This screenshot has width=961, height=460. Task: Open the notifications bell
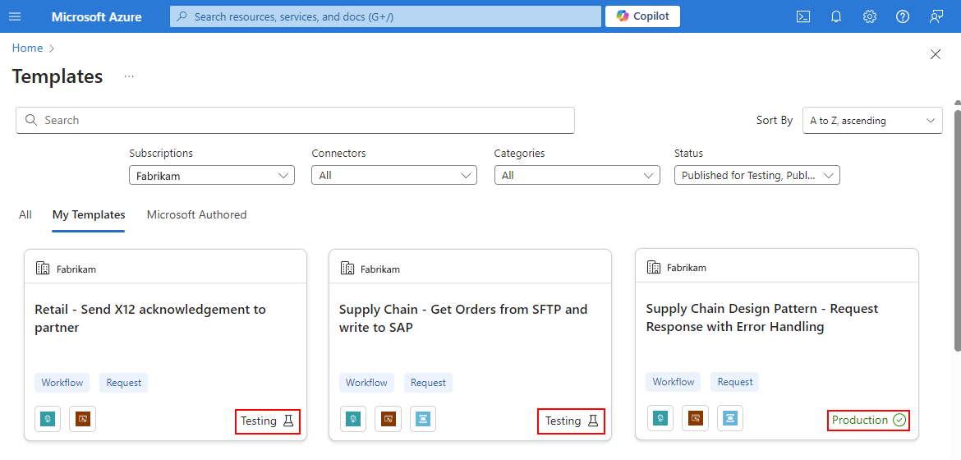836,16
